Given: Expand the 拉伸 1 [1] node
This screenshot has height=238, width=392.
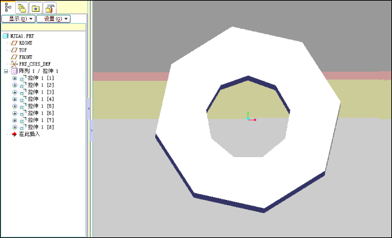Looking at the screenshot, I should pyautogui.click(x=14, y=78).
